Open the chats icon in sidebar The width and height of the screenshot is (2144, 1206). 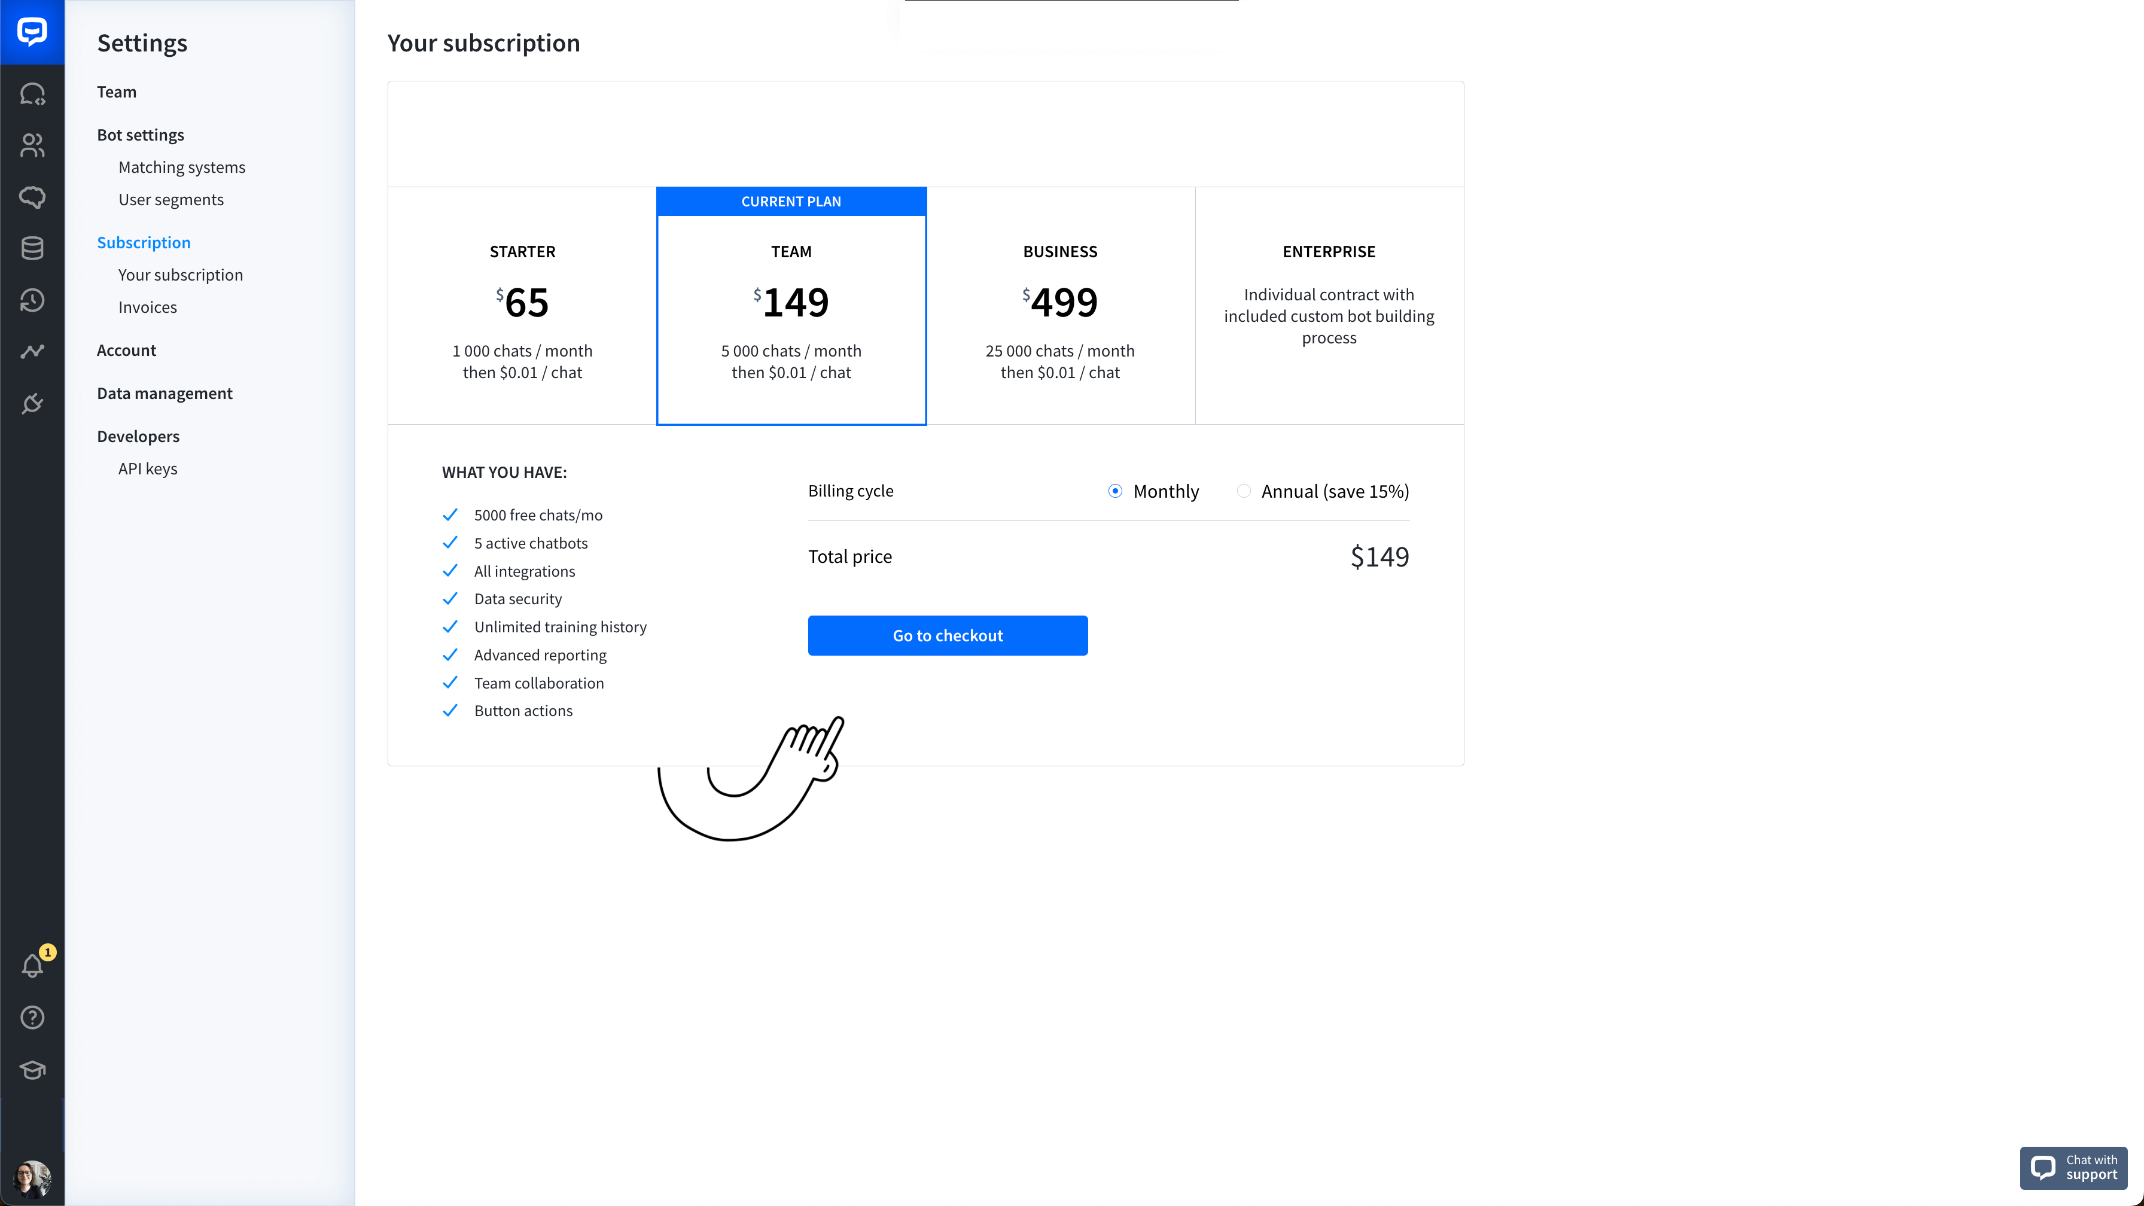point(32,94)
